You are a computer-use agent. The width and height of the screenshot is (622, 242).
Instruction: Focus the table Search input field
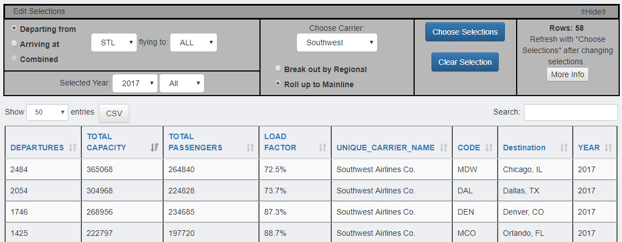coord(571,112)
